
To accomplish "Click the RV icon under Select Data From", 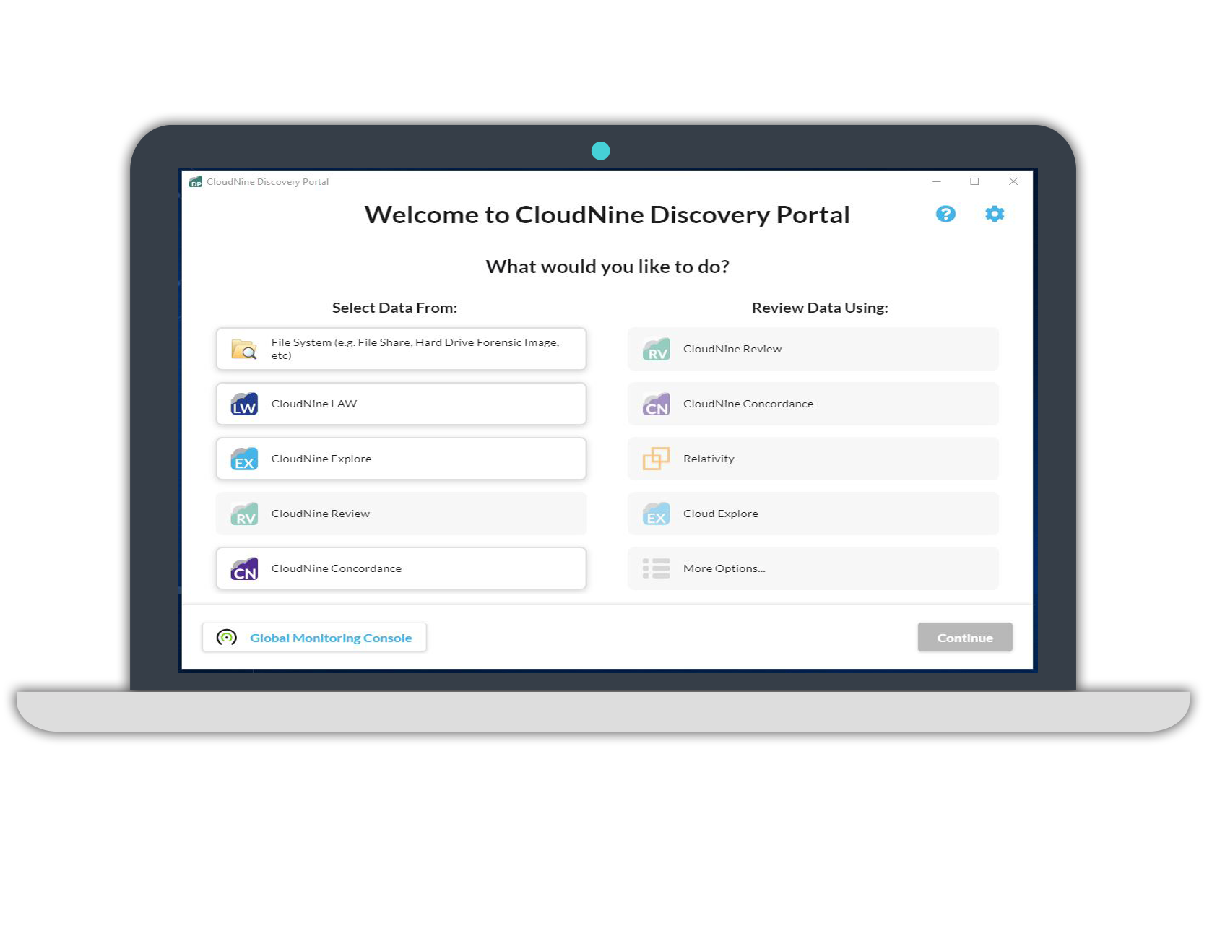I will (244, 514).
